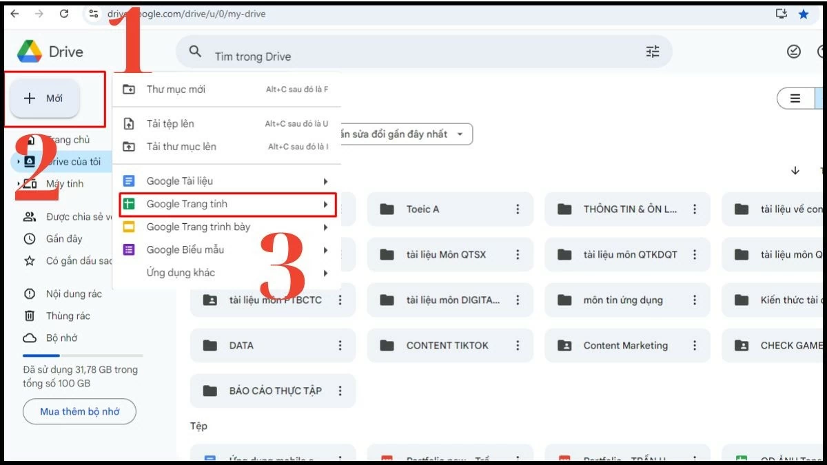Click the Google Drive logo
827x465 pixels.
(x=31, y=51)
